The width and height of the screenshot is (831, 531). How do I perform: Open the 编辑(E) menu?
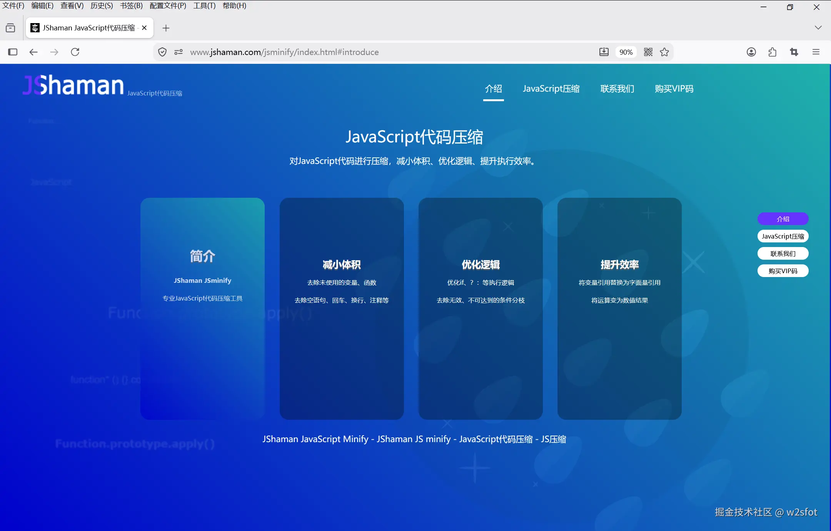pos(42,6)
